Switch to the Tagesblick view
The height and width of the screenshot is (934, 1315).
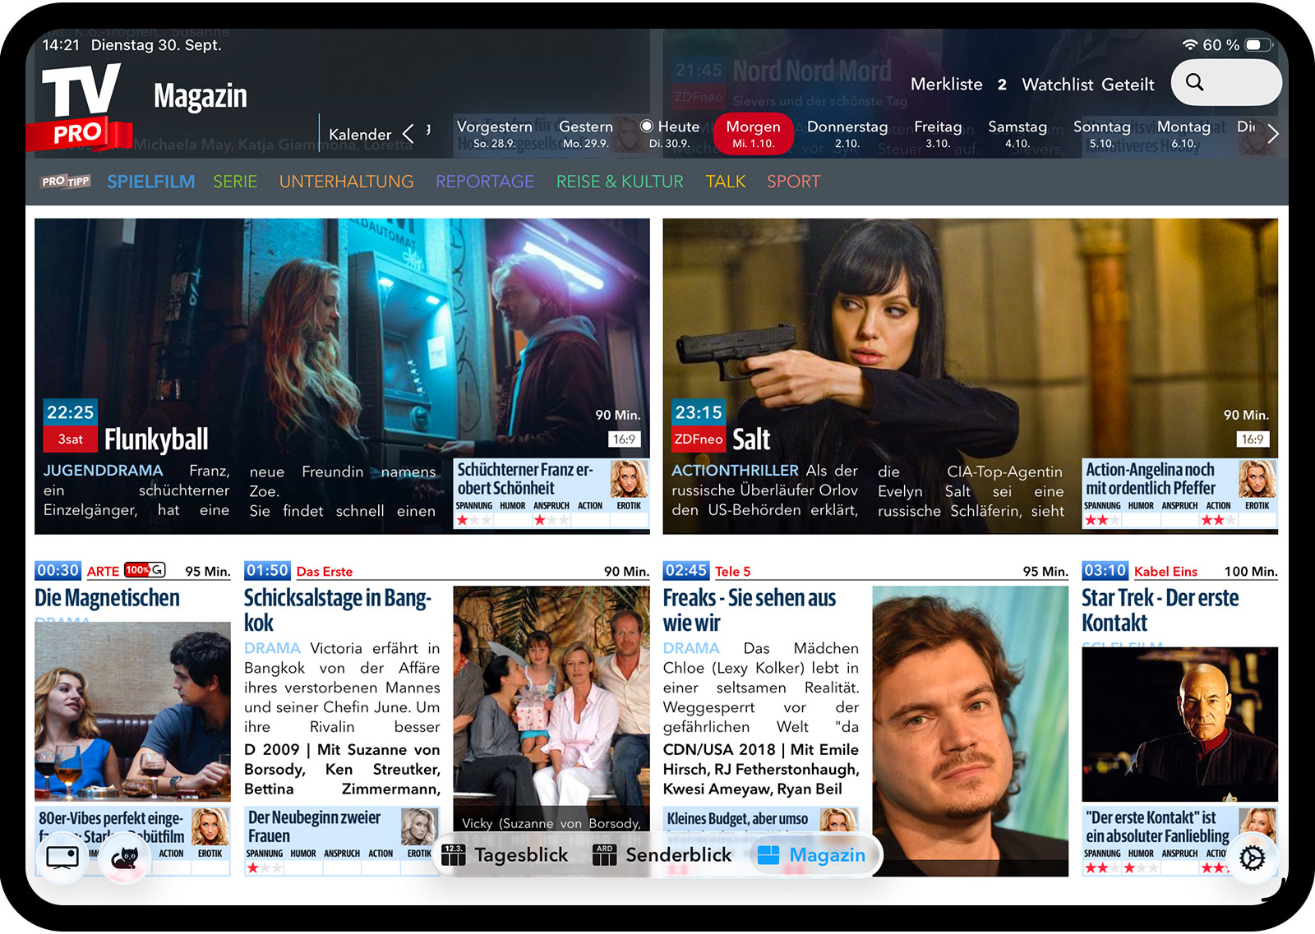point(505,855)
